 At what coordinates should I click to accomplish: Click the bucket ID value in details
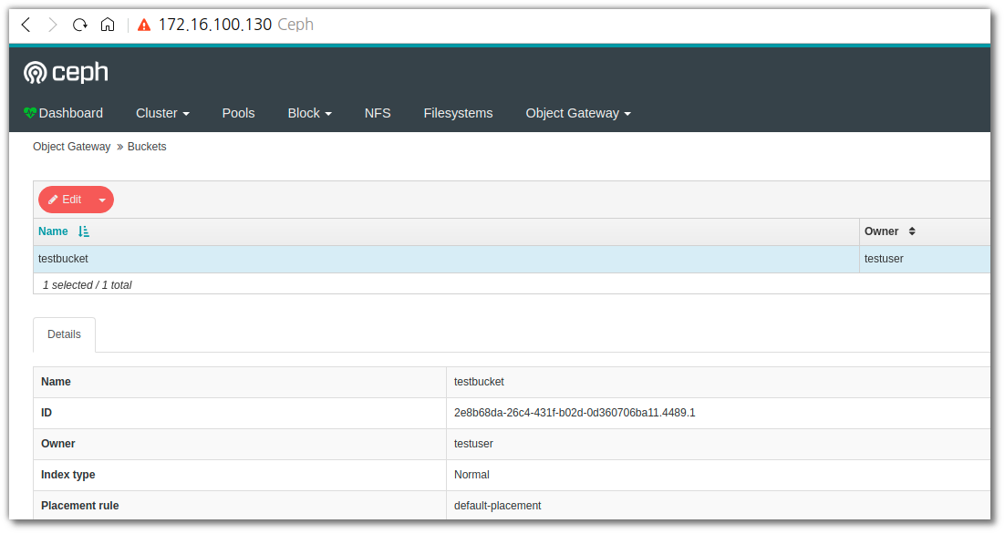coord(575,413)
